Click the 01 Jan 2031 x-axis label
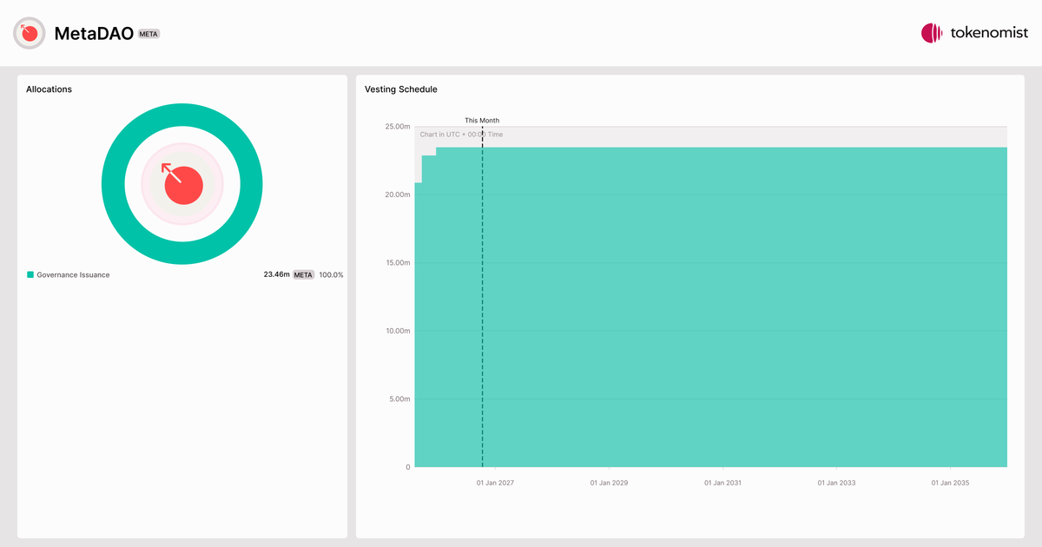The image size is (1042, 547). pos(722,483)
